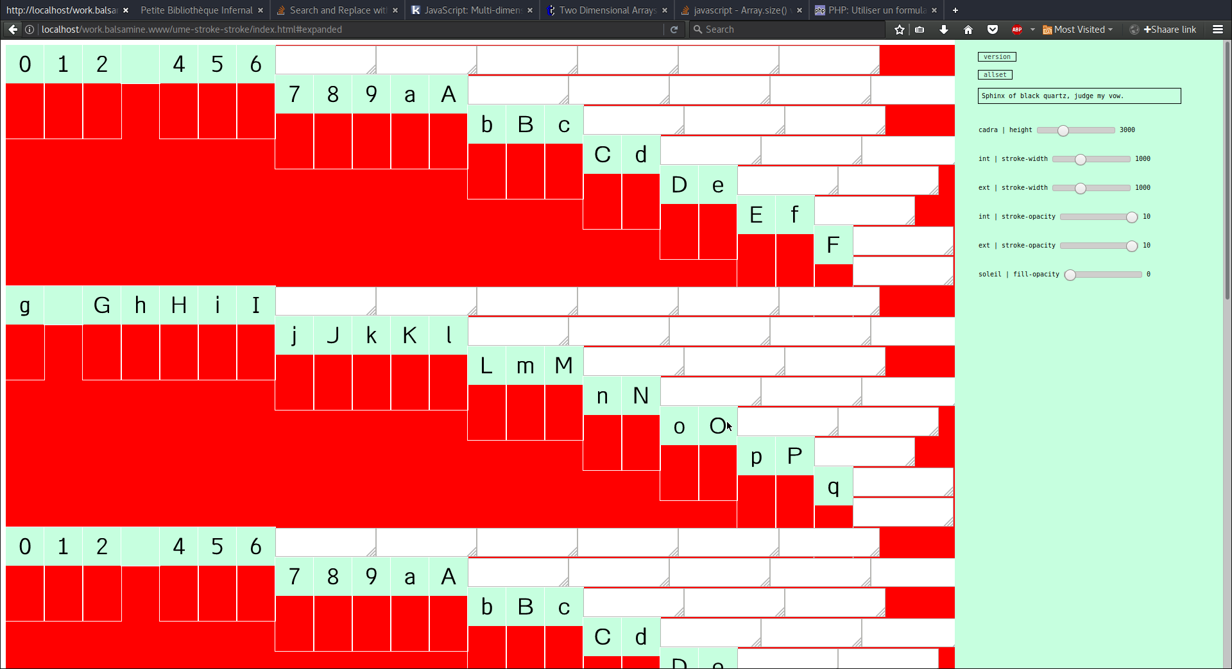The image size is (1232, 669).
Task: Click the Pocket icon in toolbar
Action: pyautogui.click(x=993, y=30)
